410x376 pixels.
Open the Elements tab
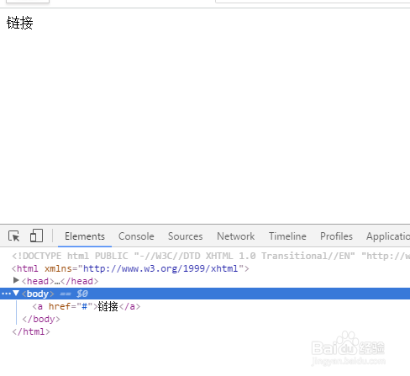click(x=85, y=236)
